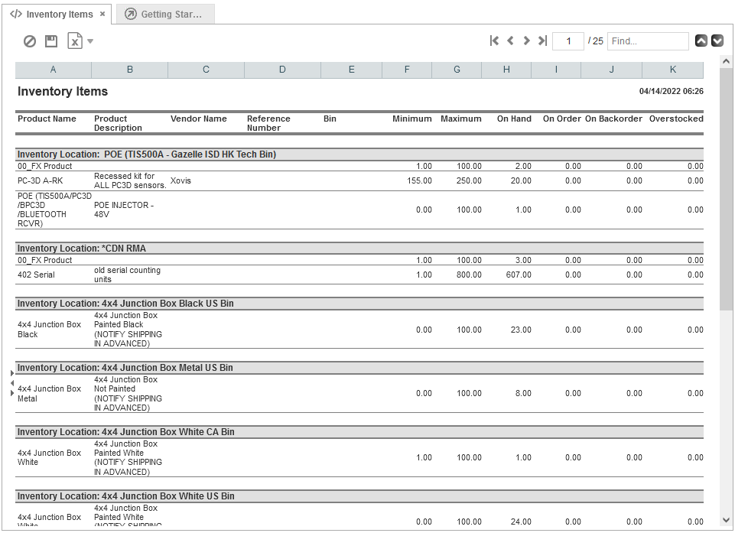This screenshot has height=533, width=735.
Task: Click the Reference Number column heading
Action: point(268,123)
